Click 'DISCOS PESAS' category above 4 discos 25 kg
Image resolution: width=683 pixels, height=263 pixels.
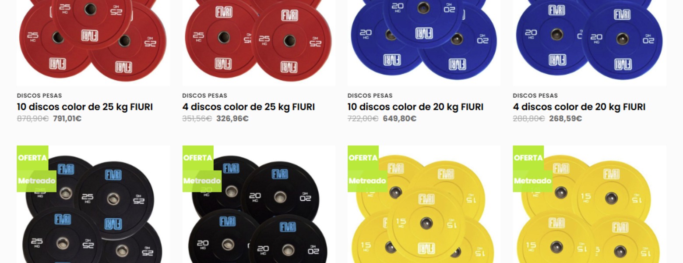click(x=204, y=96)
